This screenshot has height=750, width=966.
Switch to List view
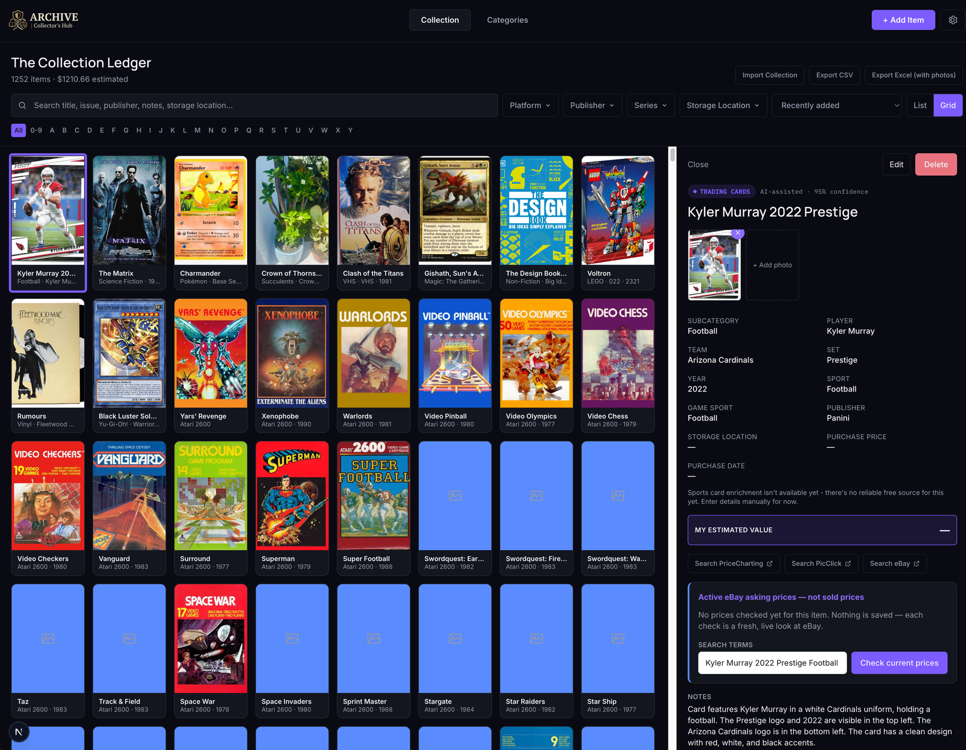tap(920, 105)
